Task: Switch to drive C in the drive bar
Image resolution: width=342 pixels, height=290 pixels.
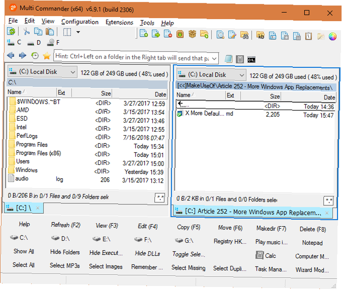Action: pyautogui.click(x=14, y=42)
